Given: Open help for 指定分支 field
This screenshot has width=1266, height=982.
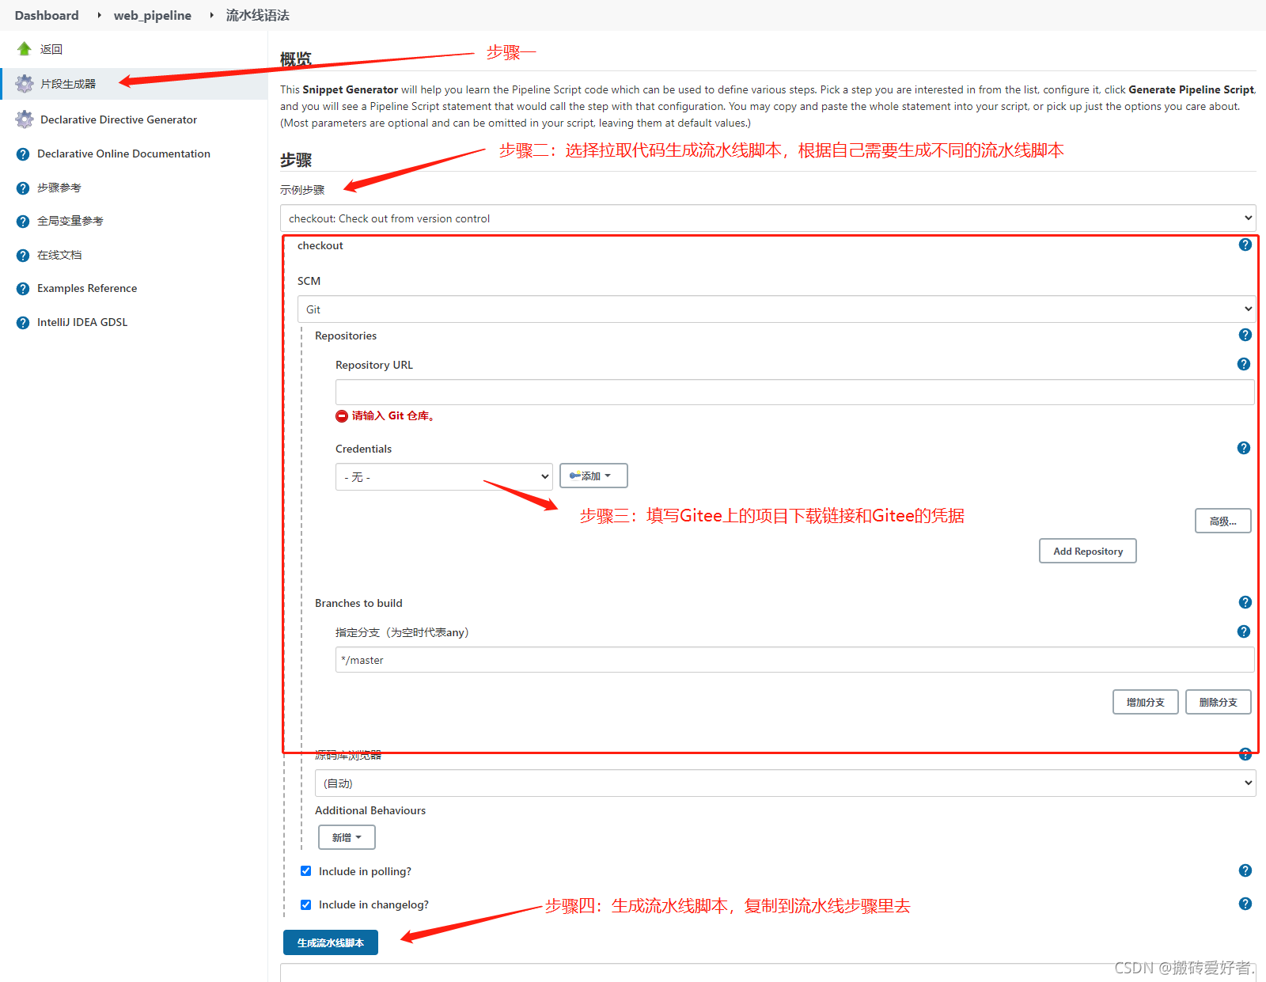Looking at the screenshot, I should tap(1244, 631).
